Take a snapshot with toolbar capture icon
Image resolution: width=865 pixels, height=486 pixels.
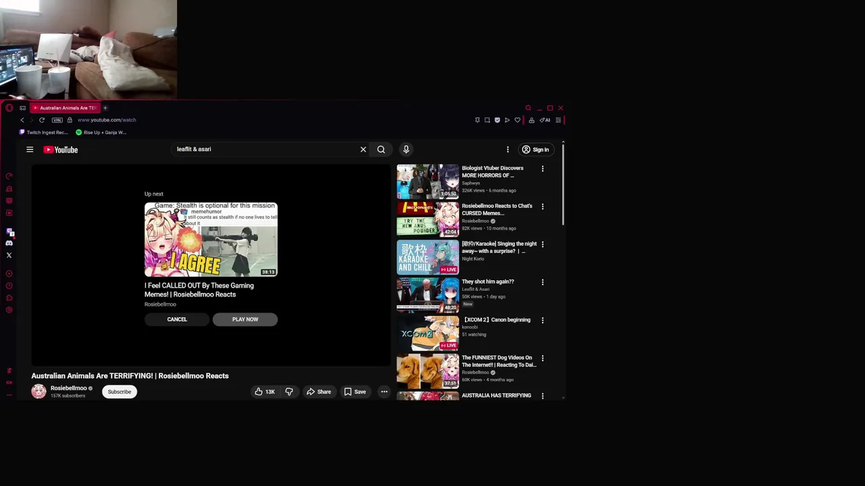(487, 120)
